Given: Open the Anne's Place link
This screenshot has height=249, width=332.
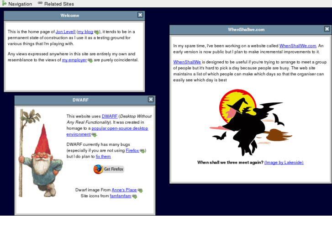Looking at the screenshot, I should pos(124,190).
